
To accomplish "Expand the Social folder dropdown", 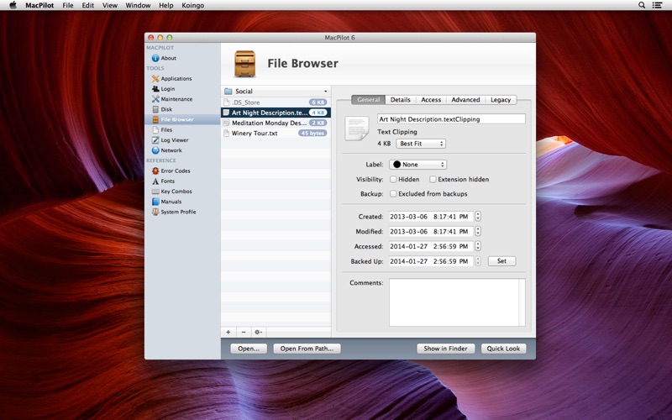I will (276, 91).
